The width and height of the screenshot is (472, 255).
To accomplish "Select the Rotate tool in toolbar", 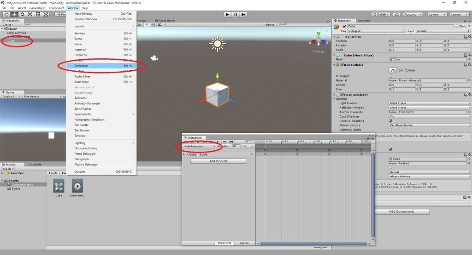I will point(22,14).
